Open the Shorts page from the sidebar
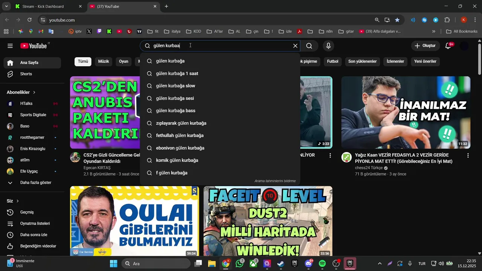Screen dimensions: 482x271 point(32,74)
